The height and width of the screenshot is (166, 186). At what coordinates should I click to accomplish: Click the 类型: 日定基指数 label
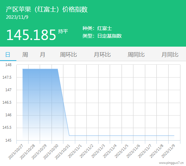click(x=102, y=36)
